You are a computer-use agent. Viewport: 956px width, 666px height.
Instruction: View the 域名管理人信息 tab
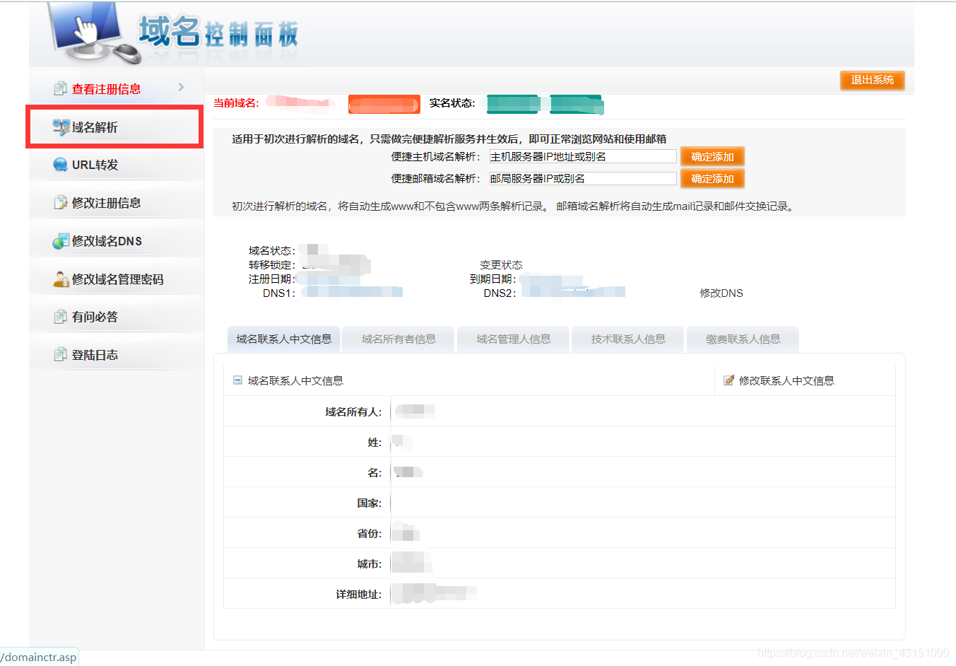click(x=513, y=339)
